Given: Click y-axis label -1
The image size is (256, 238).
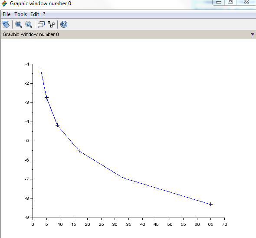Looking at the screenshot, I should [x=27, y=64].
